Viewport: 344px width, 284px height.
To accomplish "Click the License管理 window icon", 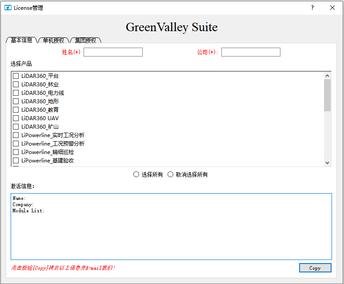I will 8,8.
